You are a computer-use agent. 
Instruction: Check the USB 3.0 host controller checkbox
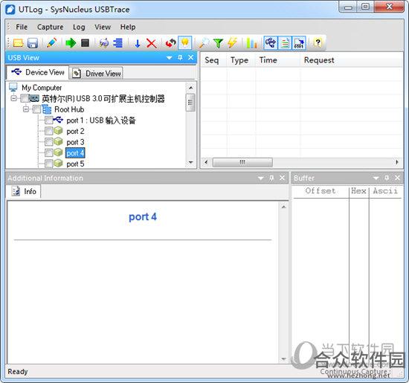click(25, 98)
